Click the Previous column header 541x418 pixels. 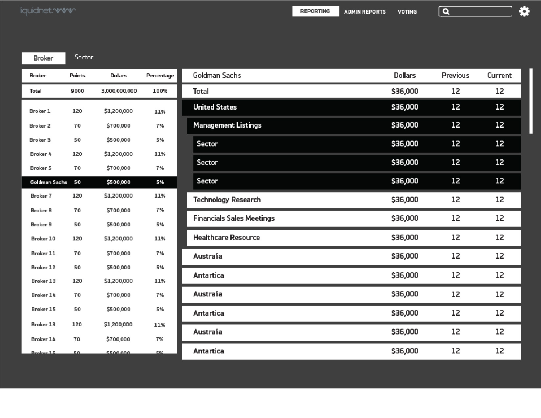[455, 75]
